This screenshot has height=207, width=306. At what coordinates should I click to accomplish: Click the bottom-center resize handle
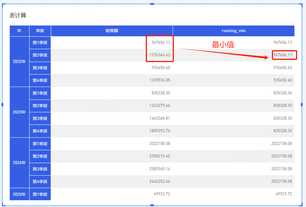152,205
